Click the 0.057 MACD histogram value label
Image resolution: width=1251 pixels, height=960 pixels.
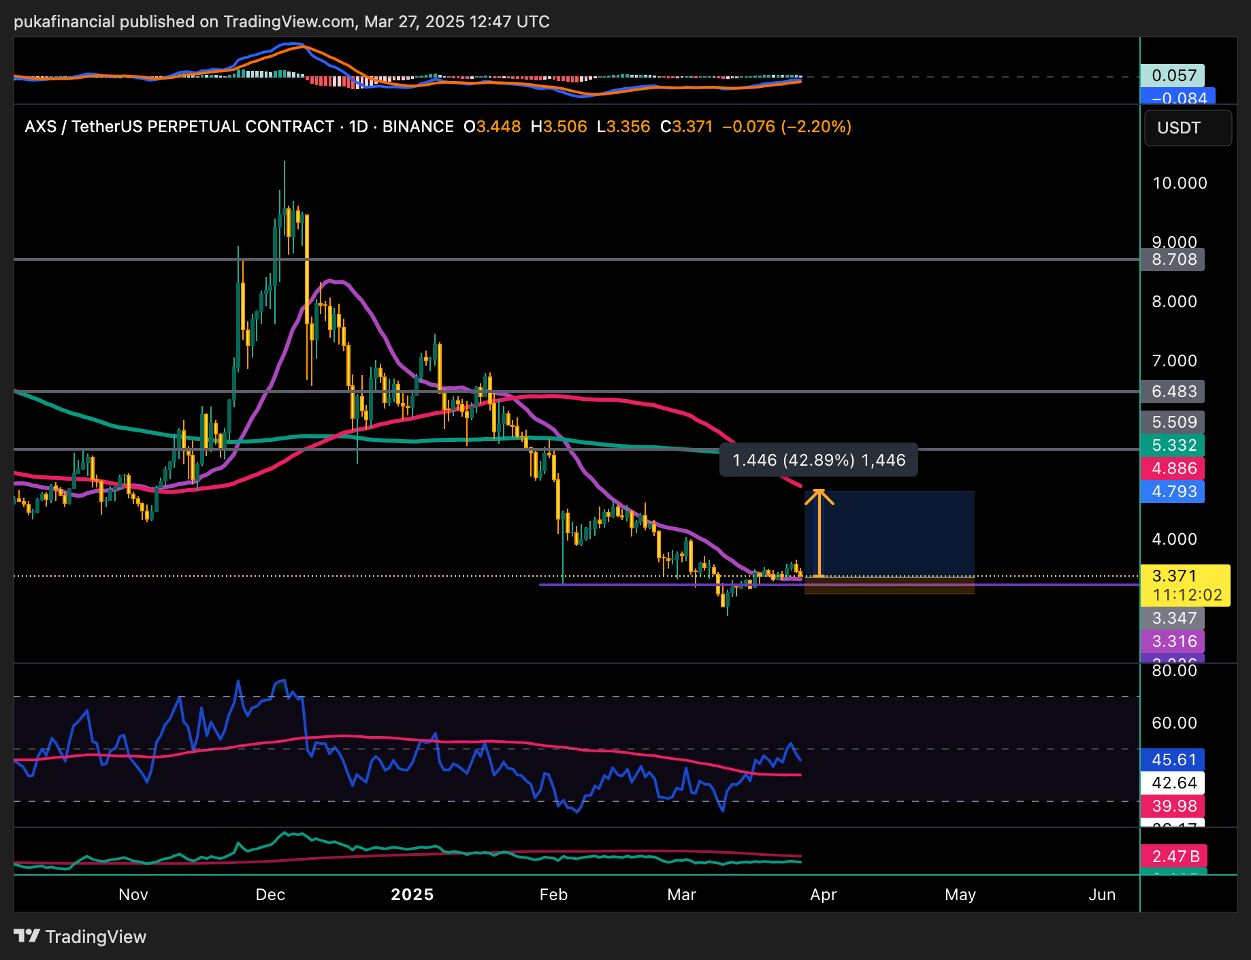[1173, 76]
